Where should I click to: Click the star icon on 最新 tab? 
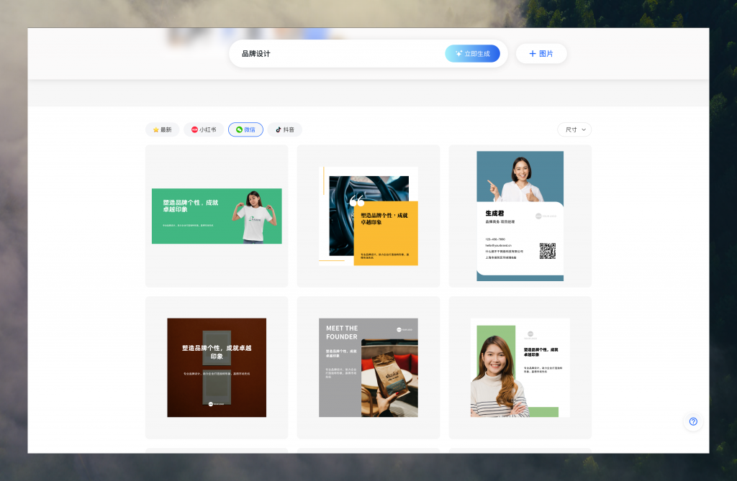point(155,129)
